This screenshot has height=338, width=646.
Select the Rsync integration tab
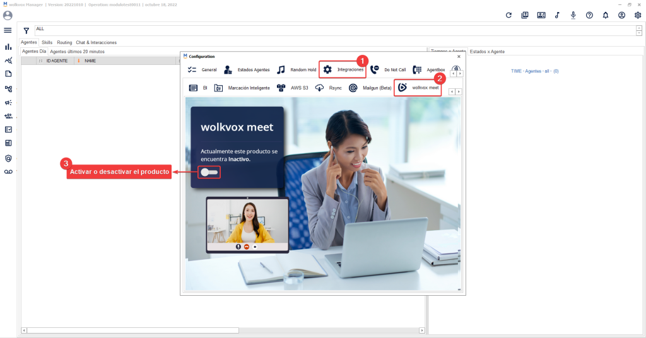point(328,88)
